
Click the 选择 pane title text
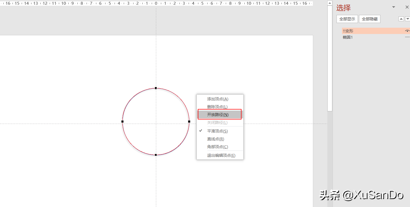[343, 8]
